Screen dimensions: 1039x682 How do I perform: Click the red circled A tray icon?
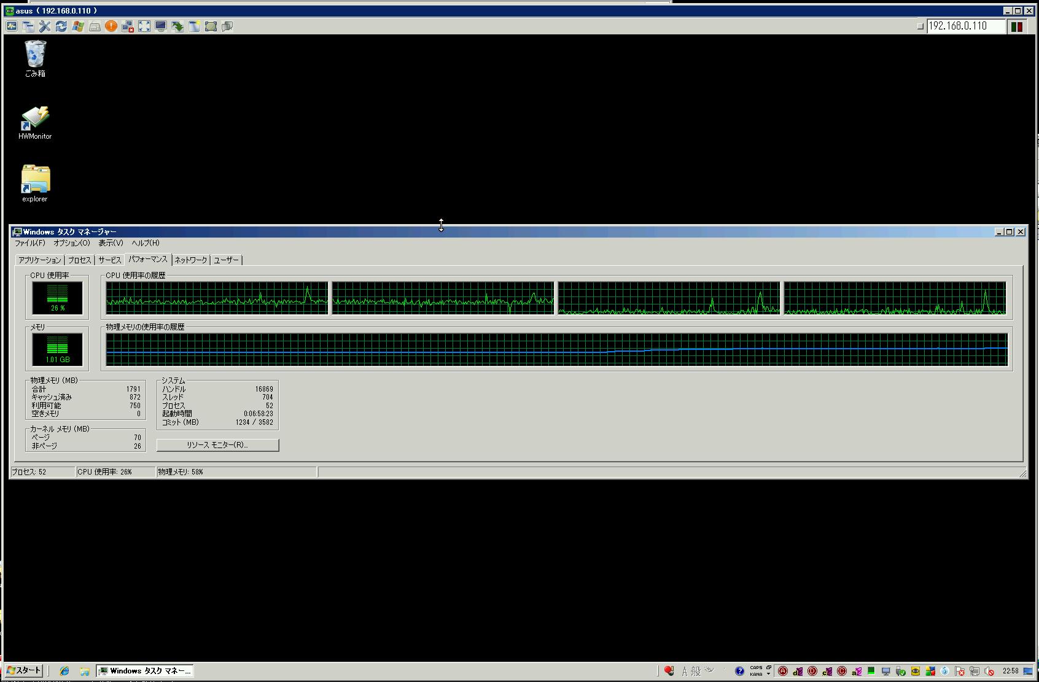783,671
